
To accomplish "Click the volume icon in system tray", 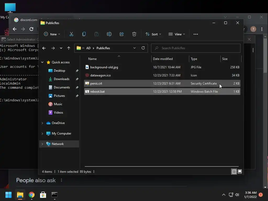I will coord(237,195).
